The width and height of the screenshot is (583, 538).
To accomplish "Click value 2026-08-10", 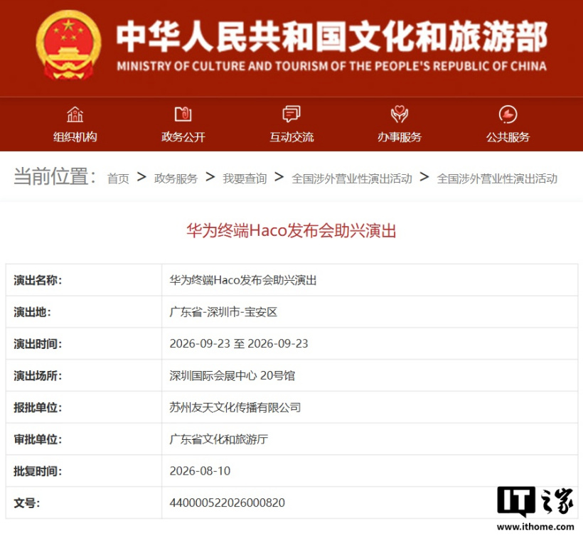I will pos(200,471).
